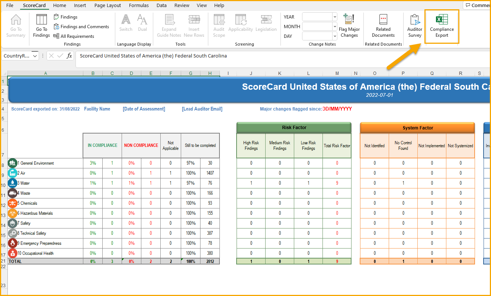Image resolution: width=491 pixels, height=296 pixels.
Task: Click the Findings option in the ribbon
Action: [68, 17]
